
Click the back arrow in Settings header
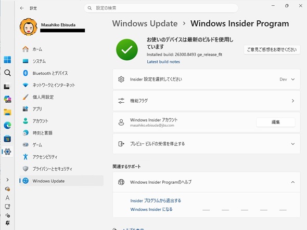click(22, 8)
